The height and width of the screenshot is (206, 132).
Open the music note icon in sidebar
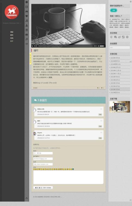pyautogui.click(x=27, y=21)
